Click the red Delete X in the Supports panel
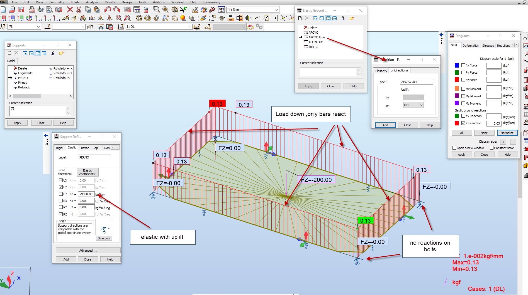This screenshot has height=295, width=528. coord(16,68)
